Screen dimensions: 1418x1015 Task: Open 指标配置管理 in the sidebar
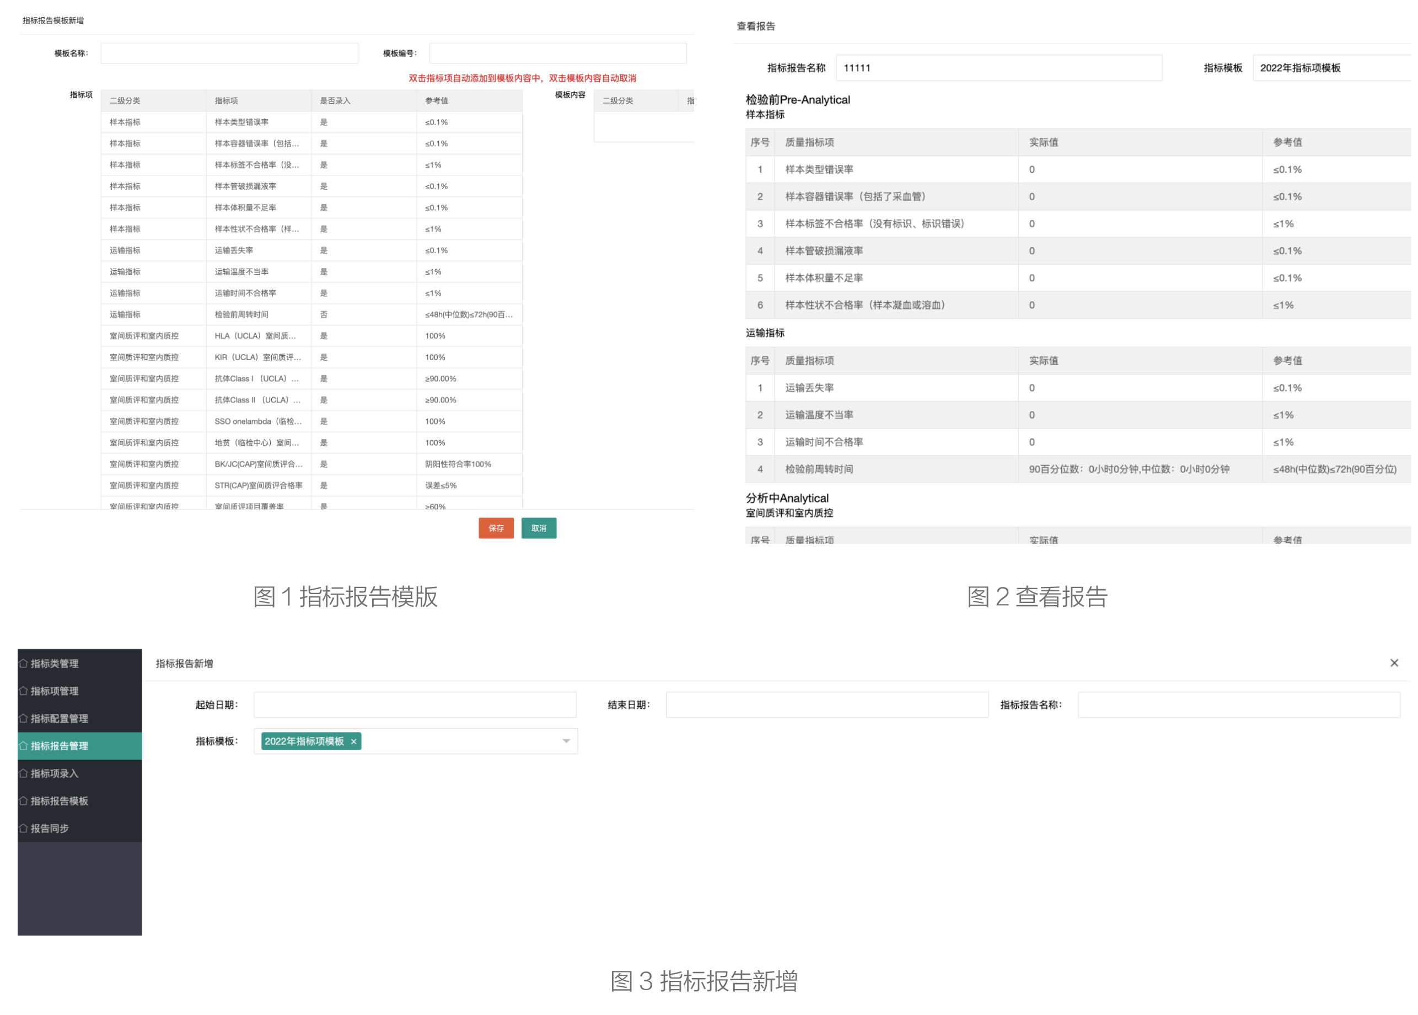(x=79, y=718)
